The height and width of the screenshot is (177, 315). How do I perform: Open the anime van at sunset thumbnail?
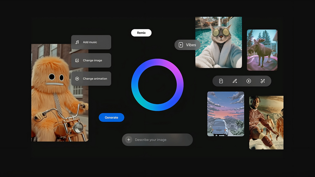pos(225,114)
